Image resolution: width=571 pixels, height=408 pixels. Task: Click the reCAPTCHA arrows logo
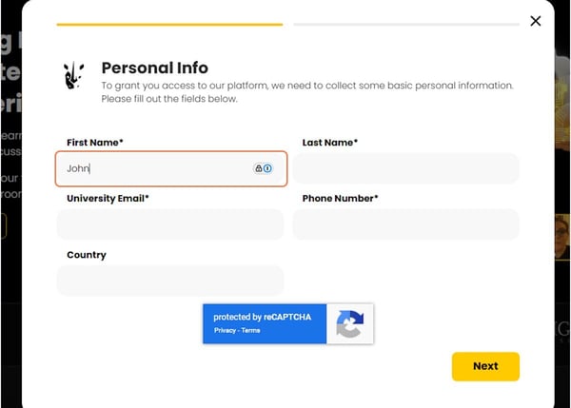coord(350,324)
